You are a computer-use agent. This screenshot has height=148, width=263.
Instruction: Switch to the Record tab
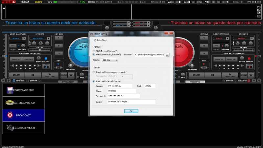click(x=195, y=82)
